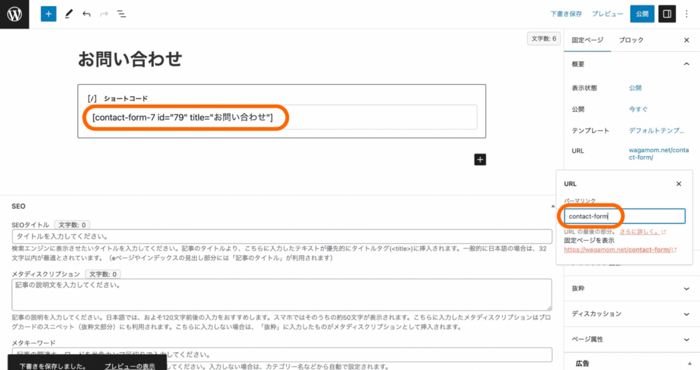Screen dimensions: 700x370
Task: Click the blue 公開 button
Action: pyautogui.click(x=642, y=14)
